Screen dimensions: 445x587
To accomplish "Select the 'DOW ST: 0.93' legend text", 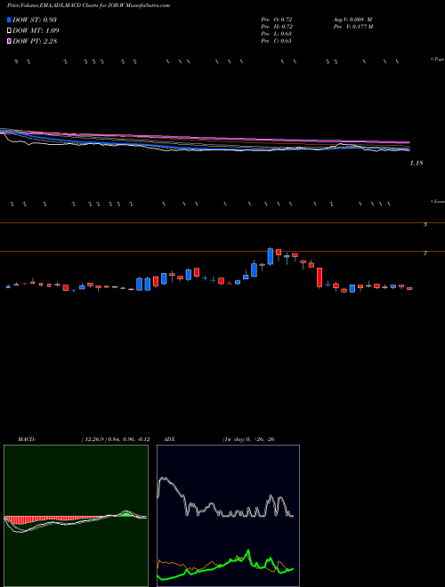I will pos(35,20).
